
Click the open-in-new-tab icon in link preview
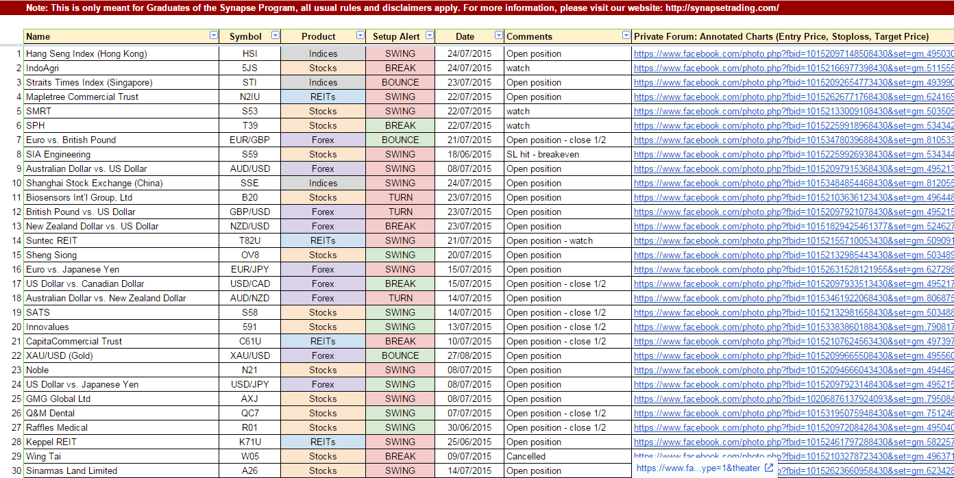(769, 468)
